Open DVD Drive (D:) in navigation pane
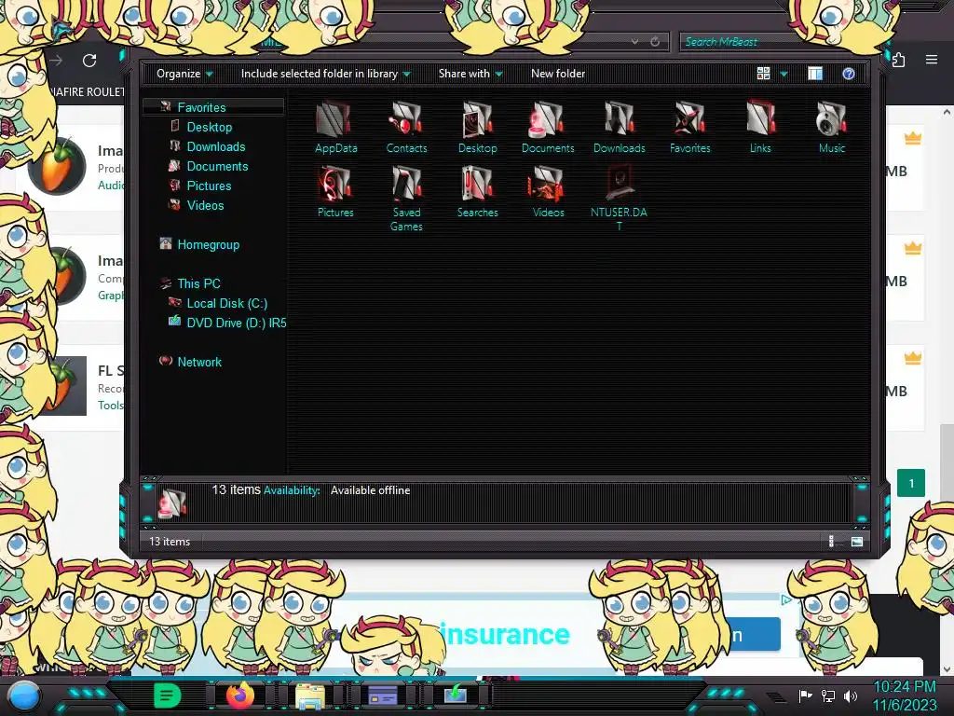The image size is (954, 716). (236, 323)
